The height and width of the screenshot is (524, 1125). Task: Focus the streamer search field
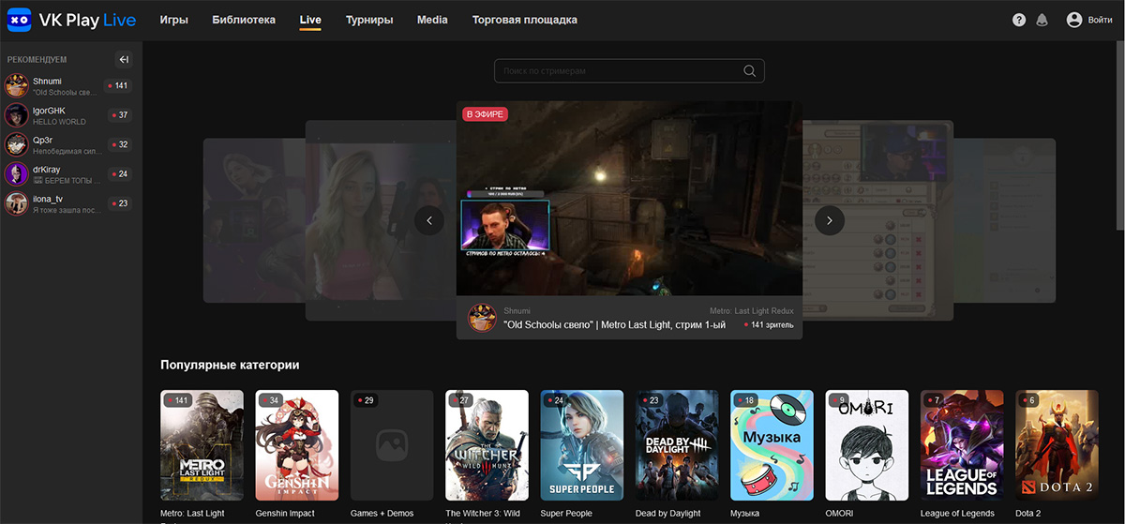click(x=629, y=71)
